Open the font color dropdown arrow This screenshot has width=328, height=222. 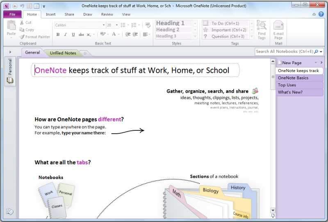point(119,34)
